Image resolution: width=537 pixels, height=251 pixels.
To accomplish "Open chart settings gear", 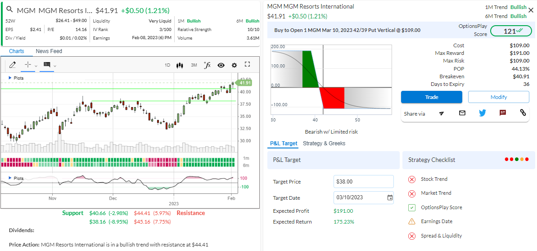I will pyautogui.click(x=234, y=65).
